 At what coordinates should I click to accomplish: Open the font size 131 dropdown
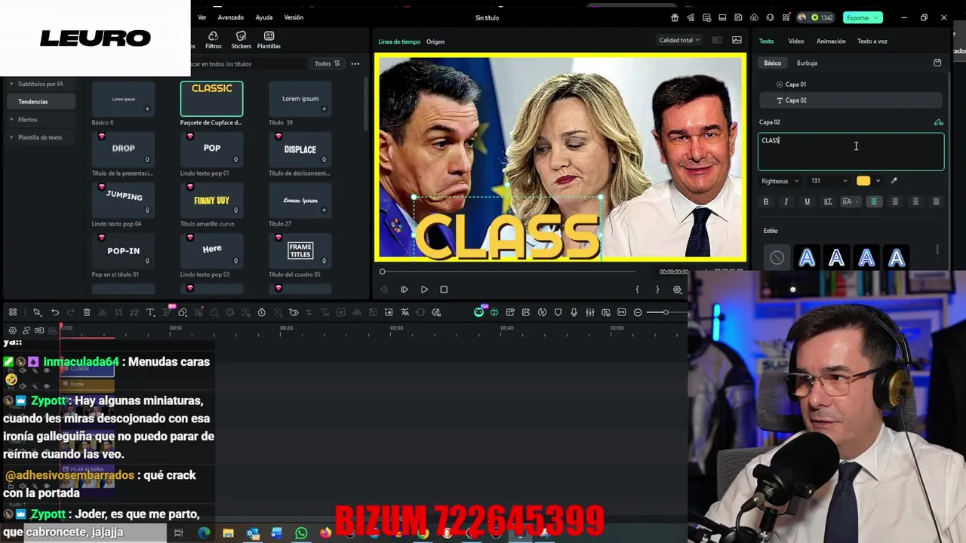click(829, 181)
